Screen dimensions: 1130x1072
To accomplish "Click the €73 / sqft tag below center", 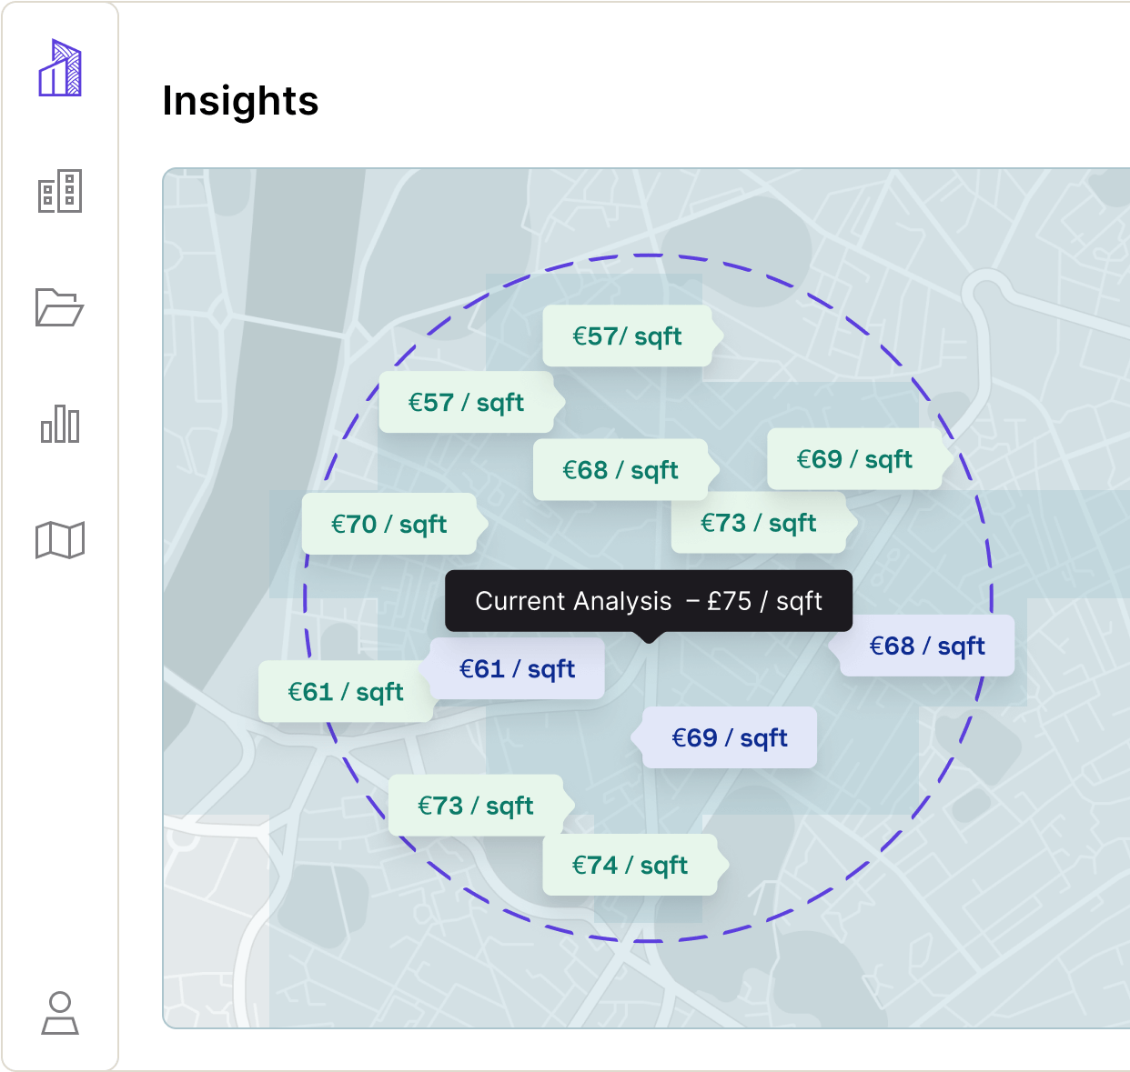I will tap(477, 805).
